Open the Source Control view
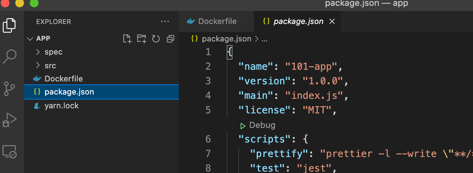This screenshot has width=473, height=173. pyautogui.click(x=10, y=88)
